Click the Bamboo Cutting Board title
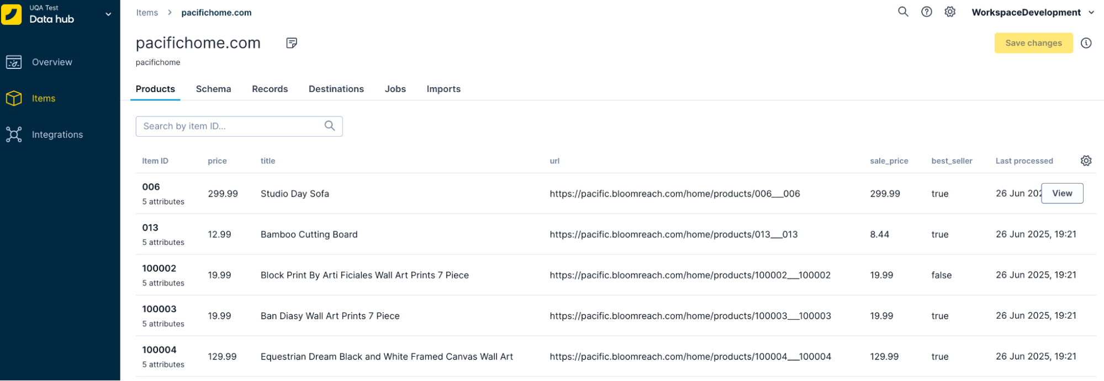The width and height of the screenshot is (1104, 381). [x=309, y=235]
